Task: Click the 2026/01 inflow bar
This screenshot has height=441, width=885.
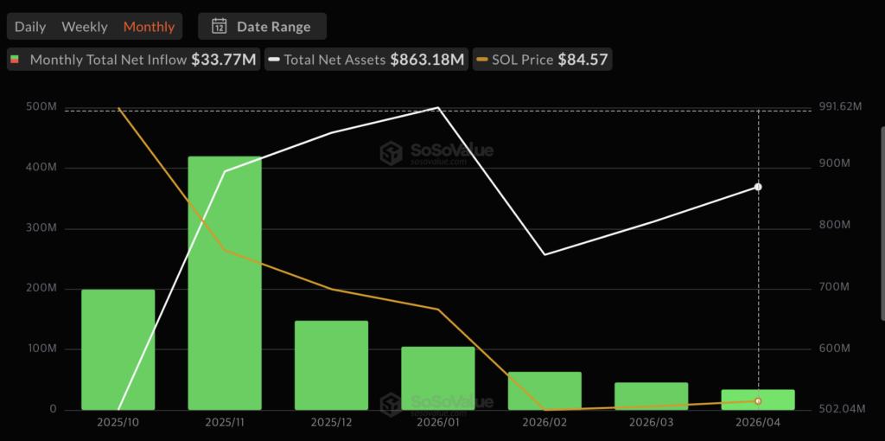Action: [x=437, y=378]
